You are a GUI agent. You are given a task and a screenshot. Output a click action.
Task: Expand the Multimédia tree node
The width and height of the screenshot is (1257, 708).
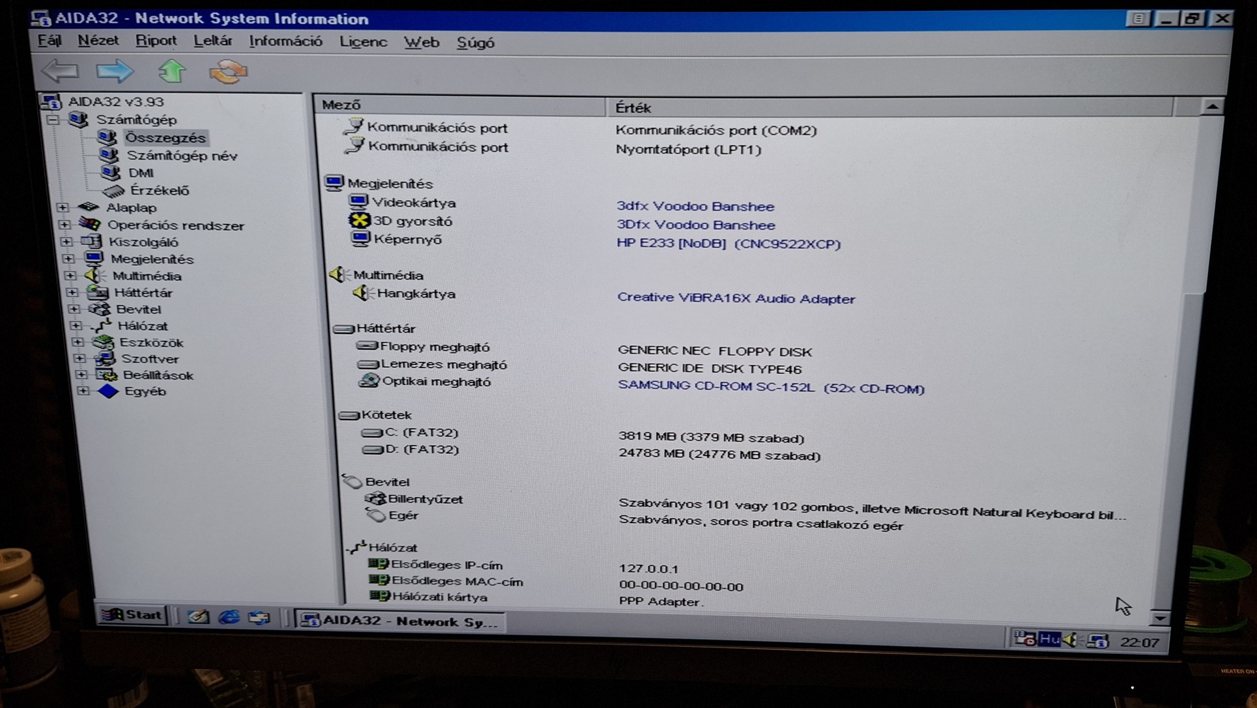click(x=70, y=276)
